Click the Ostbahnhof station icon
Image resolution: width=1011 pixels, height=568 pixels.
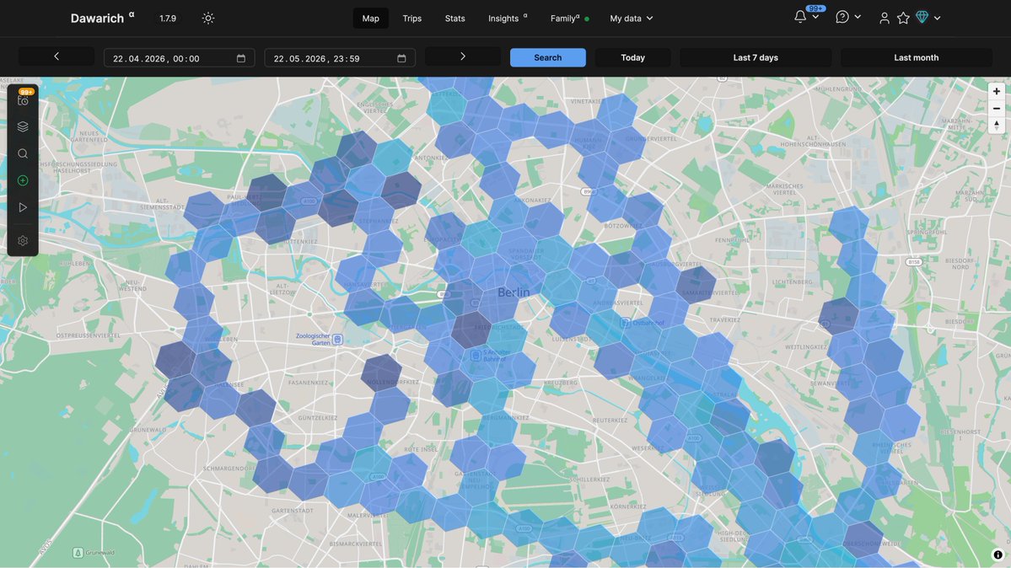(625, 323)
